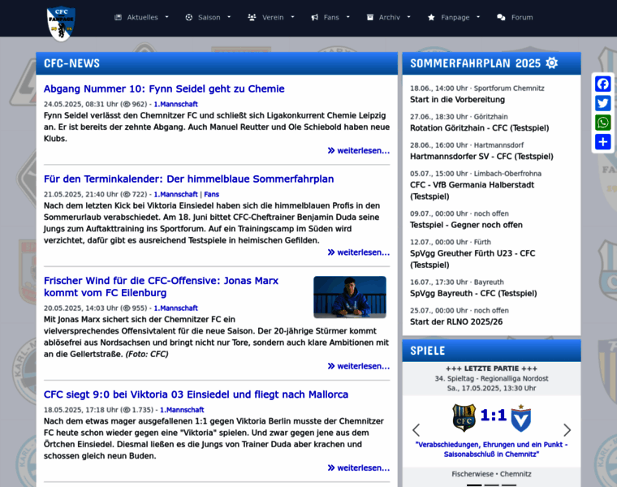
Task: Click Testspiel - Gegner noch offen entry
Action: (466, 225)
